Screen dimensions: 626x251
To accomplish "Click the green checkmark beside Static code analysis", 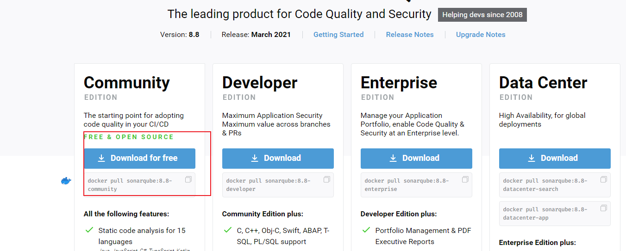I will click(89, 230).
